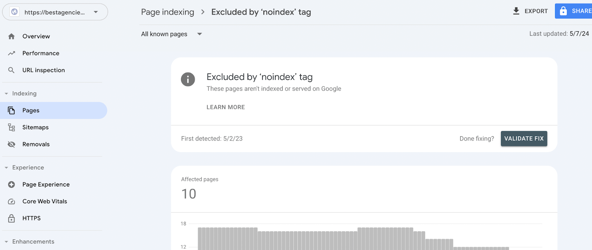
Task: Collapse the Experience section
Action: (6, 168)
